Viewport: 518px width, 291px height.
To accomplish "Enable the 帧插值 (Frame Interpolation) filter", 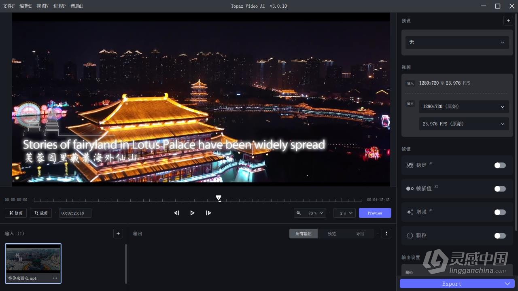I will point(500,189).
